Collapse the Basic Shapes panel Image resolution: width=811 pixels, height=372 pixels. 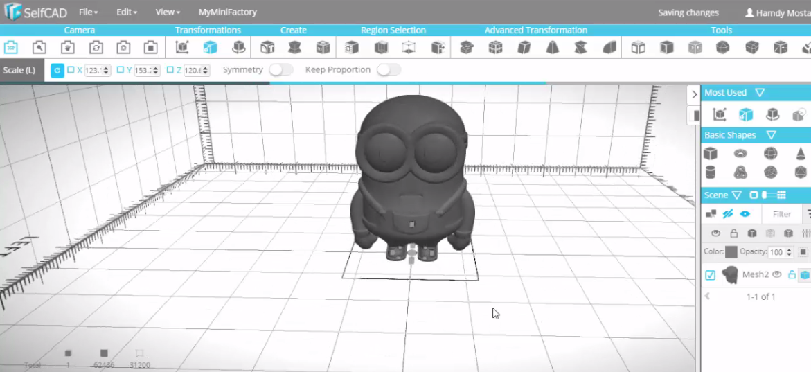click(x=771, y=135)
